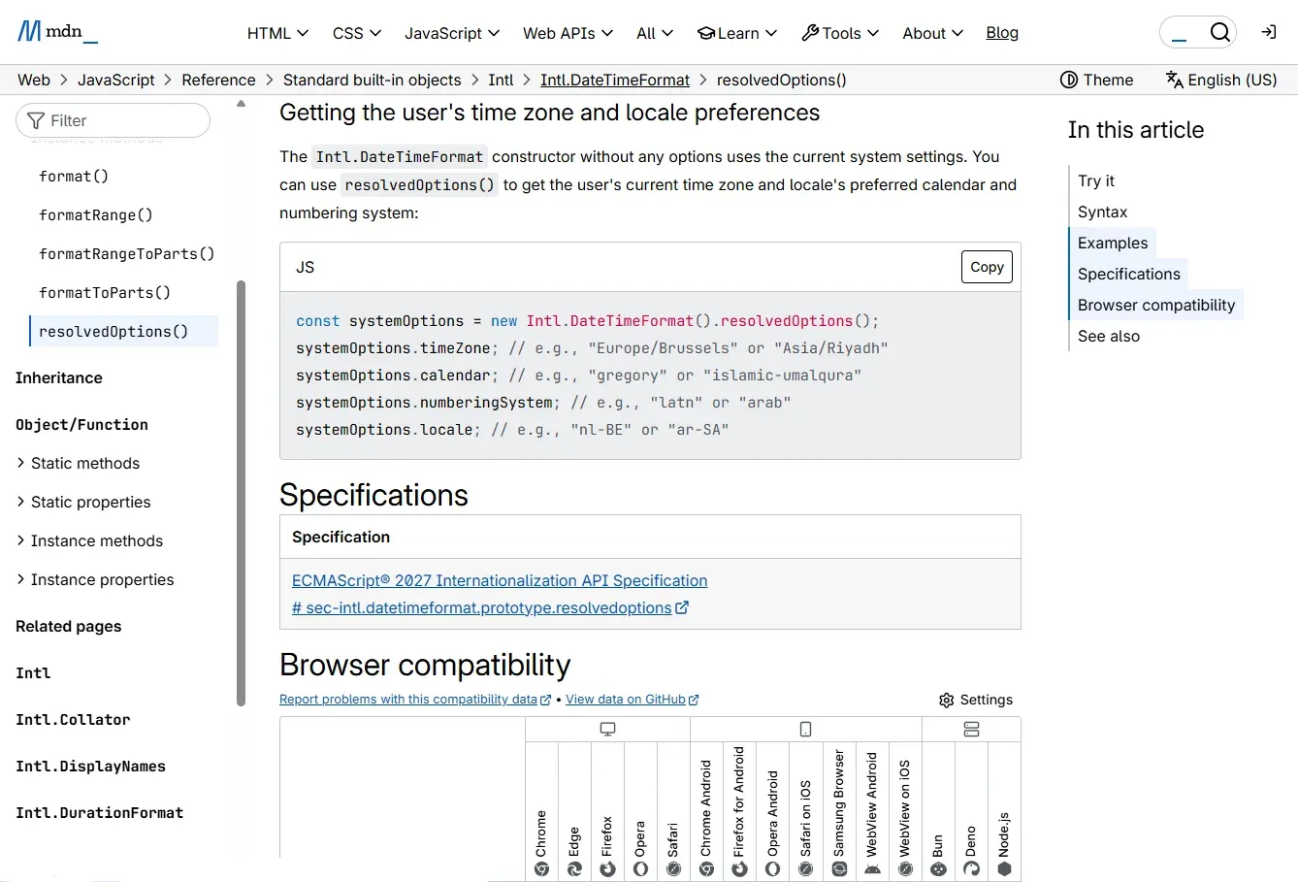The image size is (1298, 882).
Task: Click the Deno runtime icon
Action: (971, 869)
